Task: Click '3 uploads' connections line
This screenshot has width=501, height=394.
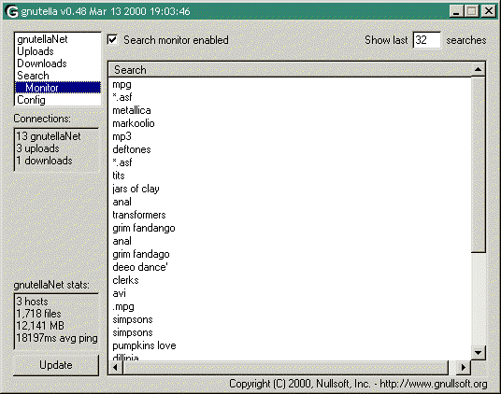Action: 37,148
